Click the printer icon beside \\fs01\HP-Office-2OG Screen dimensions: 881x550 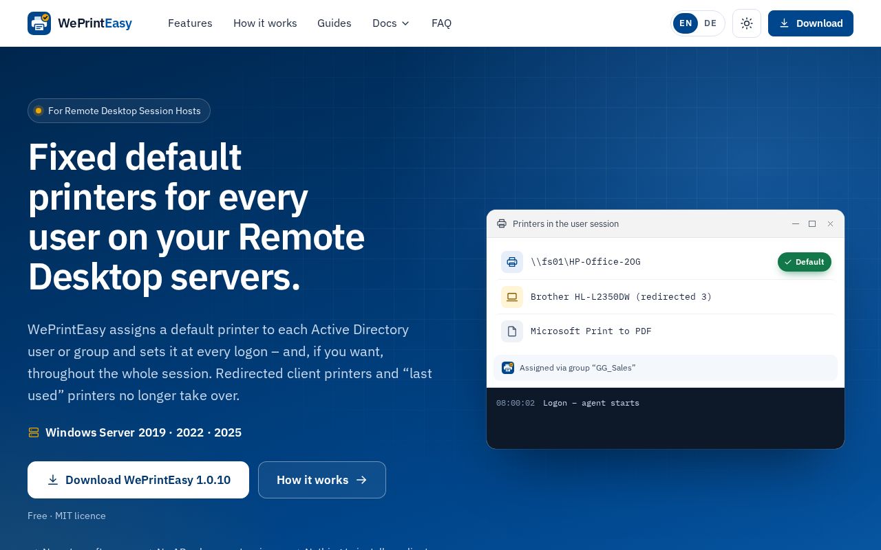pos(512,262)
